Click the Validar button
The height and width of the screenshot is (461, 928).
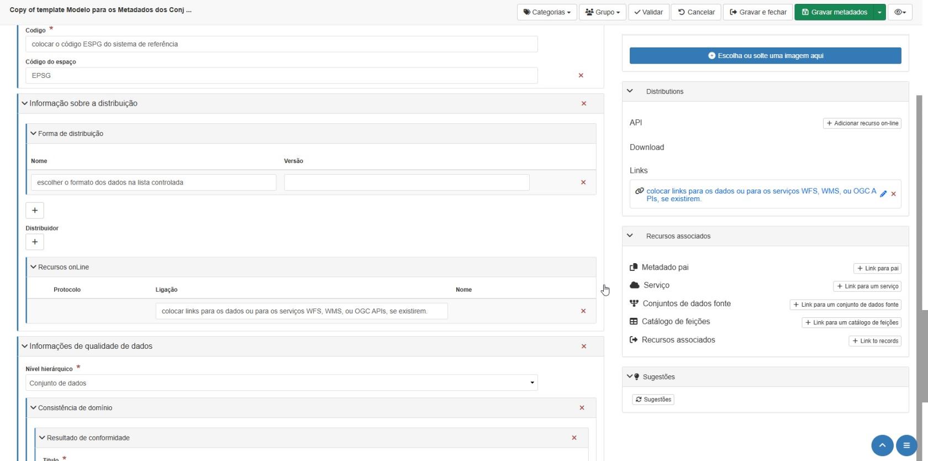648,12
